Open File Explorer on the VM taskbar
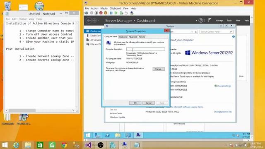The width and height of the screenshot is (265, 149). pyautogui.click(x=118, y=135)
